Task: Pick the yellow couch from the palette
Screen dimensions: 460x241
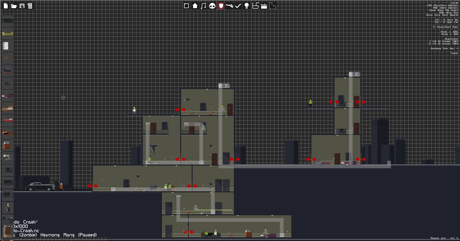Action: coord(8,33)
